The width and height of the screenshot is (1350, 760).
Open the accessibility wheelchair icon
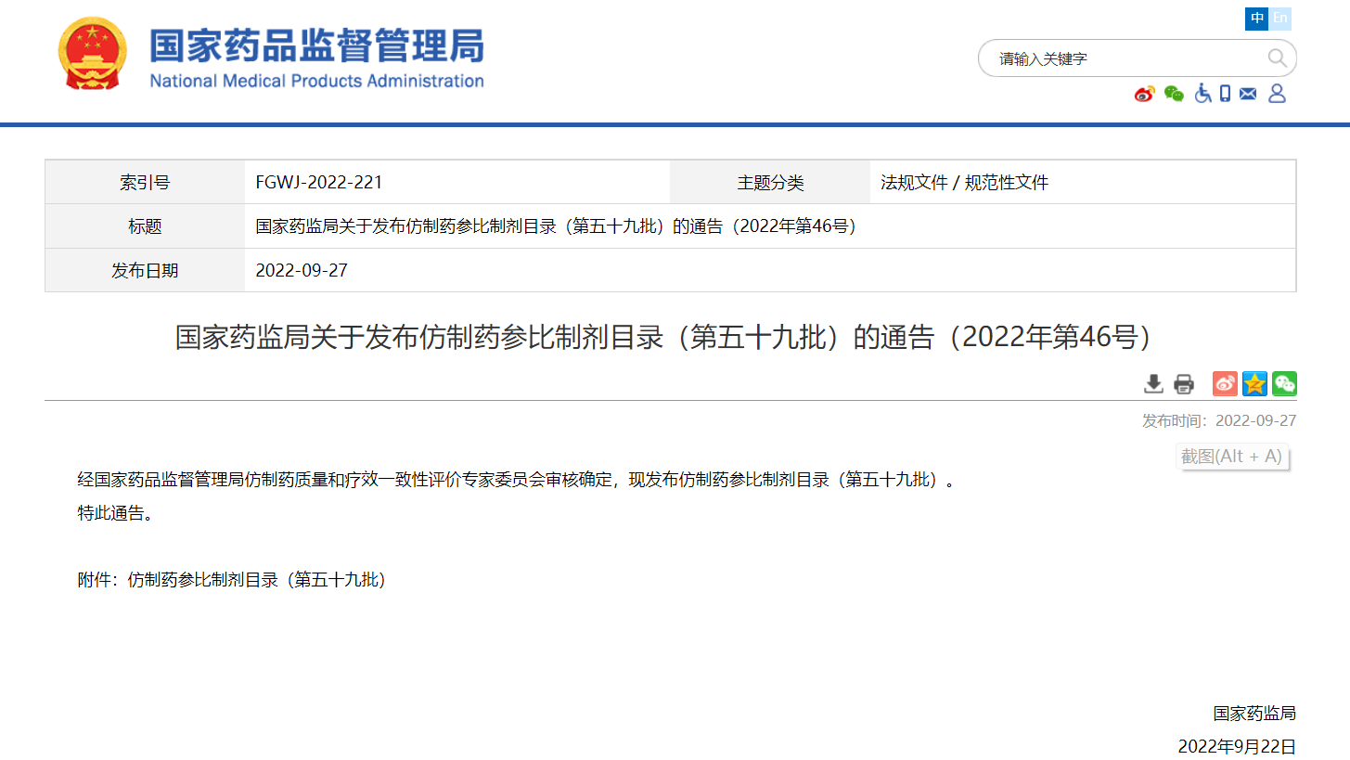[1202, 93]
